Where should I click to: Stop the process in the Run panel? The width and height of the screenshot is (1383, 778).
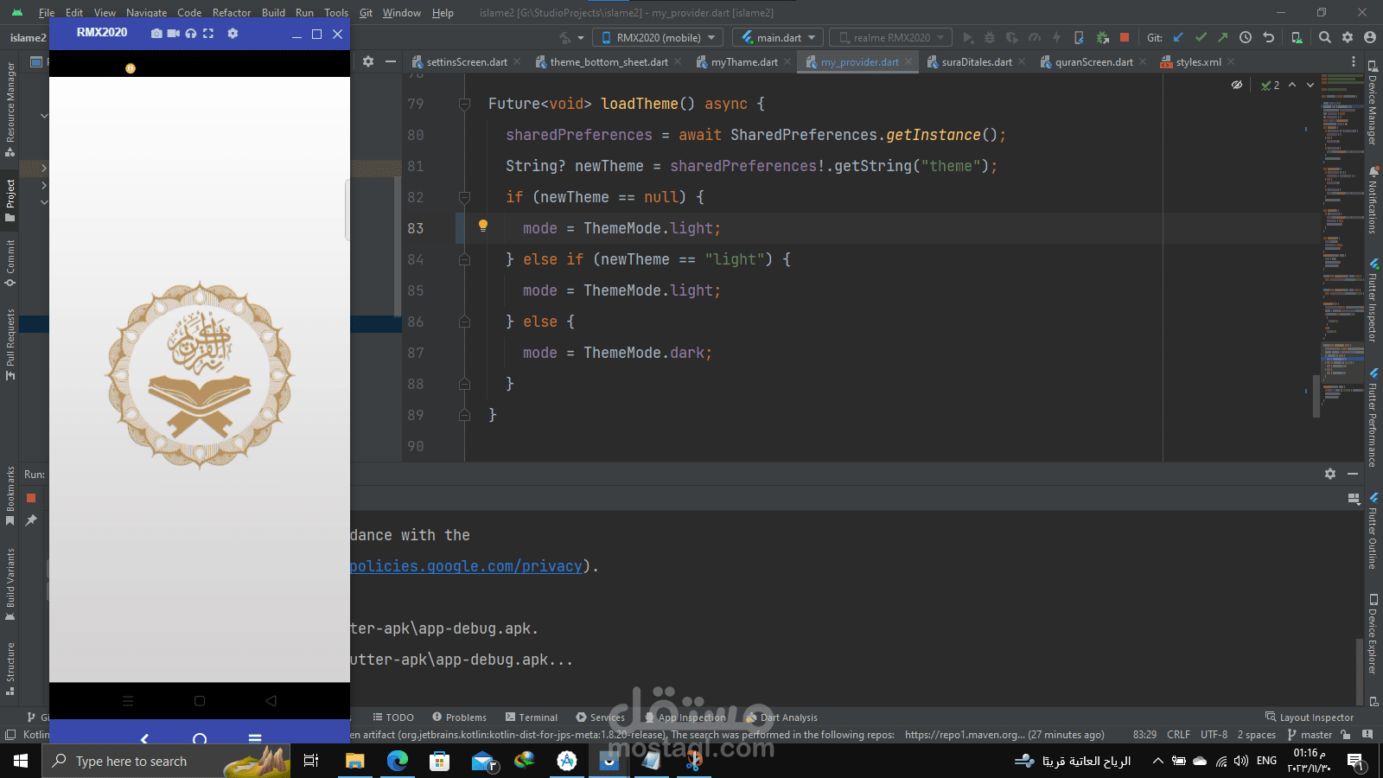click(31, 498)
